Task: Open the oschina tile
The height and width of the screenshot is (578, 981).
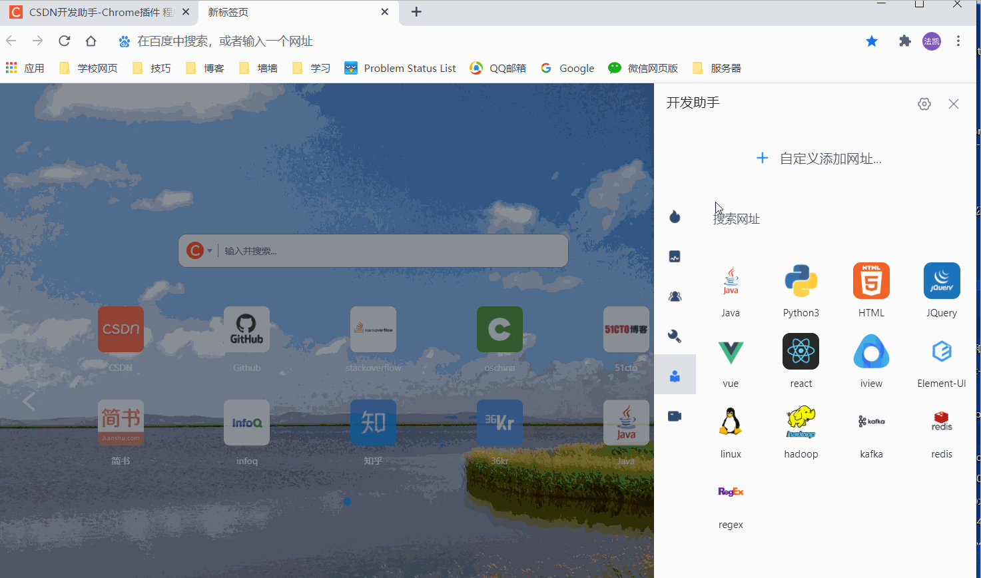Action: 499,329
